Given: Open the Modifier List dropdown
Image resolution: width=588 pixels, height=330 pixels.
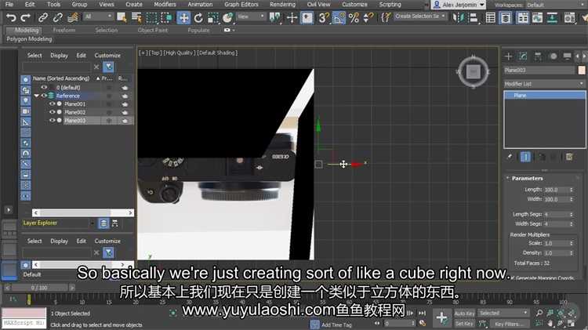Looking at the screenshot, I should 543,83.
